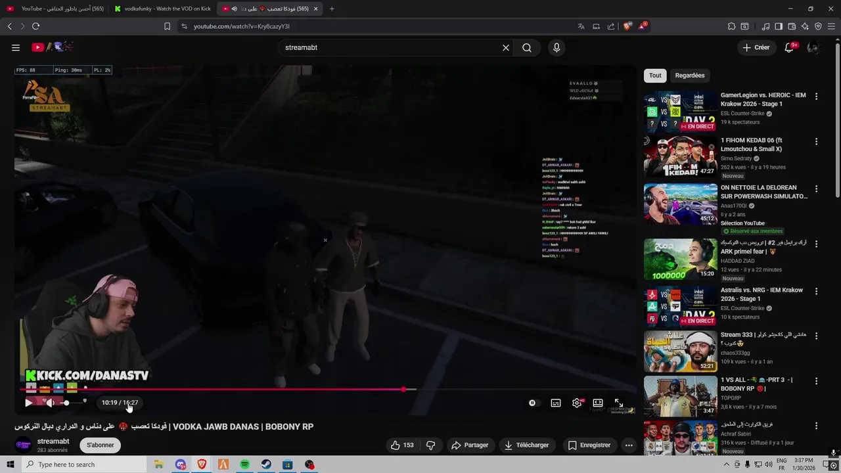Open Brave VPN shield icon

click(x=818, y=26)
